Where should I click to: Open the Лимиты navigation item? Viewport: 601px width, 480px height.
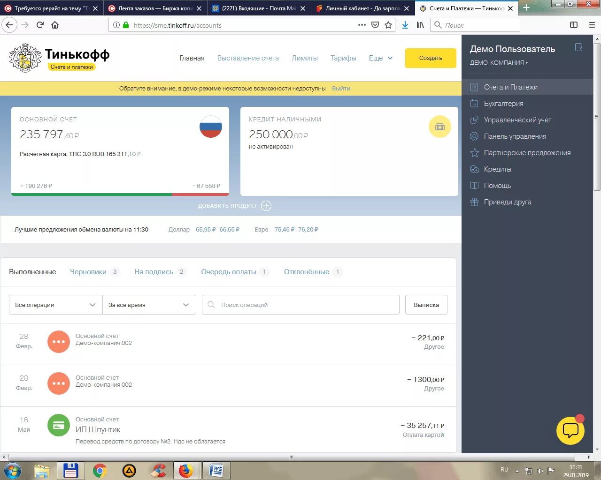[x=305, y=58]
